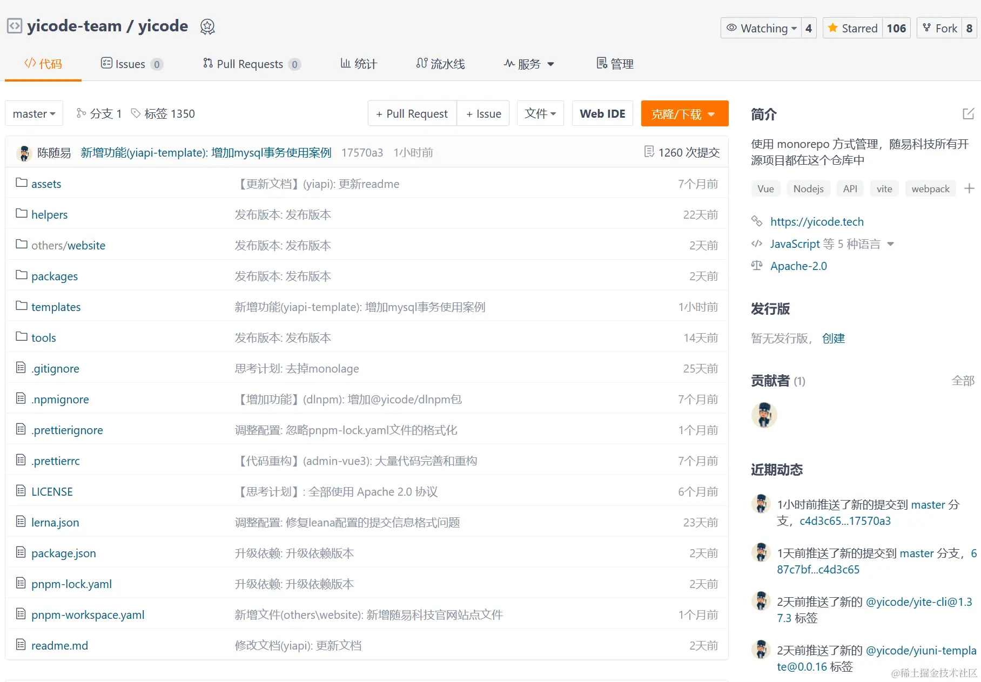Screen dimensions: 981x682
Task: Expand the JavaScript 等 5 种语言 list
Action: [x=832, y=244]
